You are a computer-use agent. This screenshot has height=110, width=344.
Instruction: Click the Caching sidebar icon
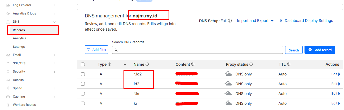pyautogui.click(x=8, y=97)
